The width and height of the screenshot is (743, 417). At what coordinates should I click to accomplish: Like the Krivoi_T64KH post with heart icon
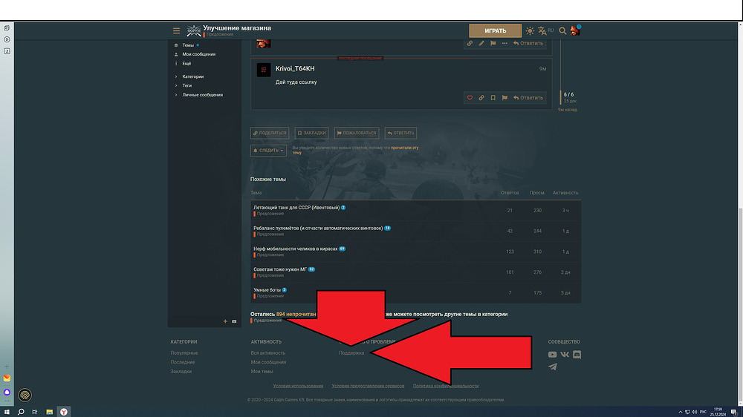(x=470, y=97)
